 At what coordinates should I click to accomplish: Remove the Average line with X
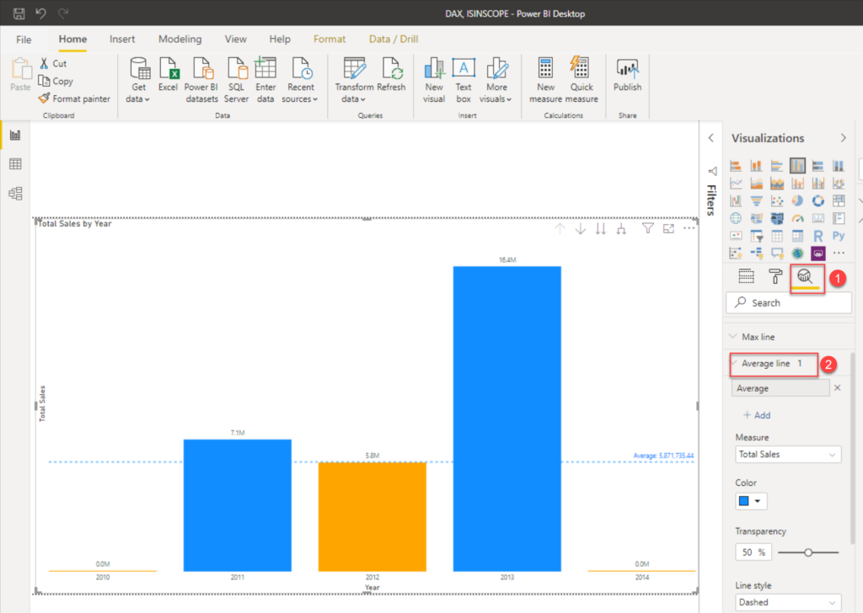tap(837, 387)
